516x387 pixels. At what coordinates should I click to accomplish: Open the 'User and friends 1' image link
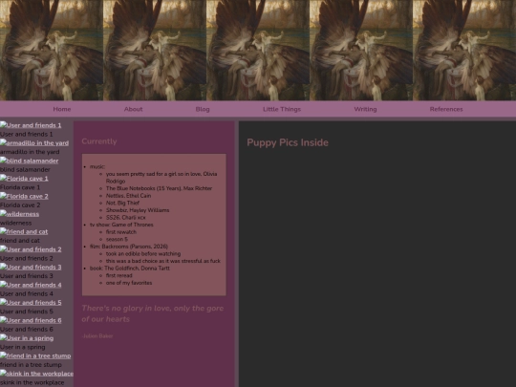point(31,125)
